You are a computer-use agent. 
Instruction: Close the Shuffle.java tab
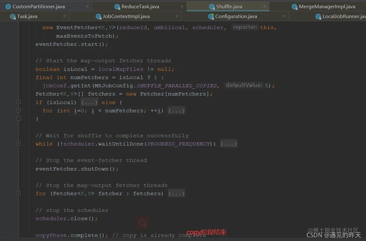[265, 7]
